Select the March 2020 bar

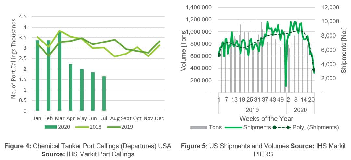pyautogui.click(x=59, y=71)
